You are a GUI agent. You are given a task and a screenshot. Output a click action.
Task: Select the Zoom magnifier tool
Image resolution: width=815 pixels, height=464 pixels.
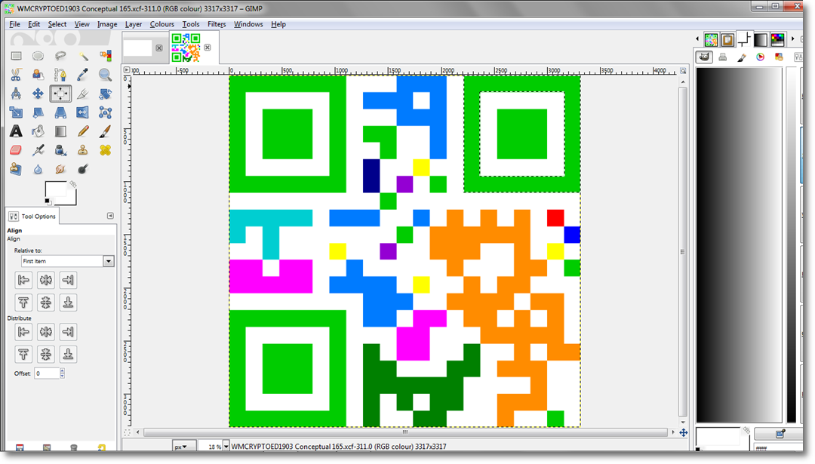[106, 75]
